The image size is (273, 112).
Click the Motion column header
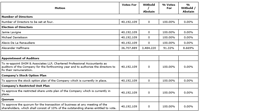(x=60, y=8)
